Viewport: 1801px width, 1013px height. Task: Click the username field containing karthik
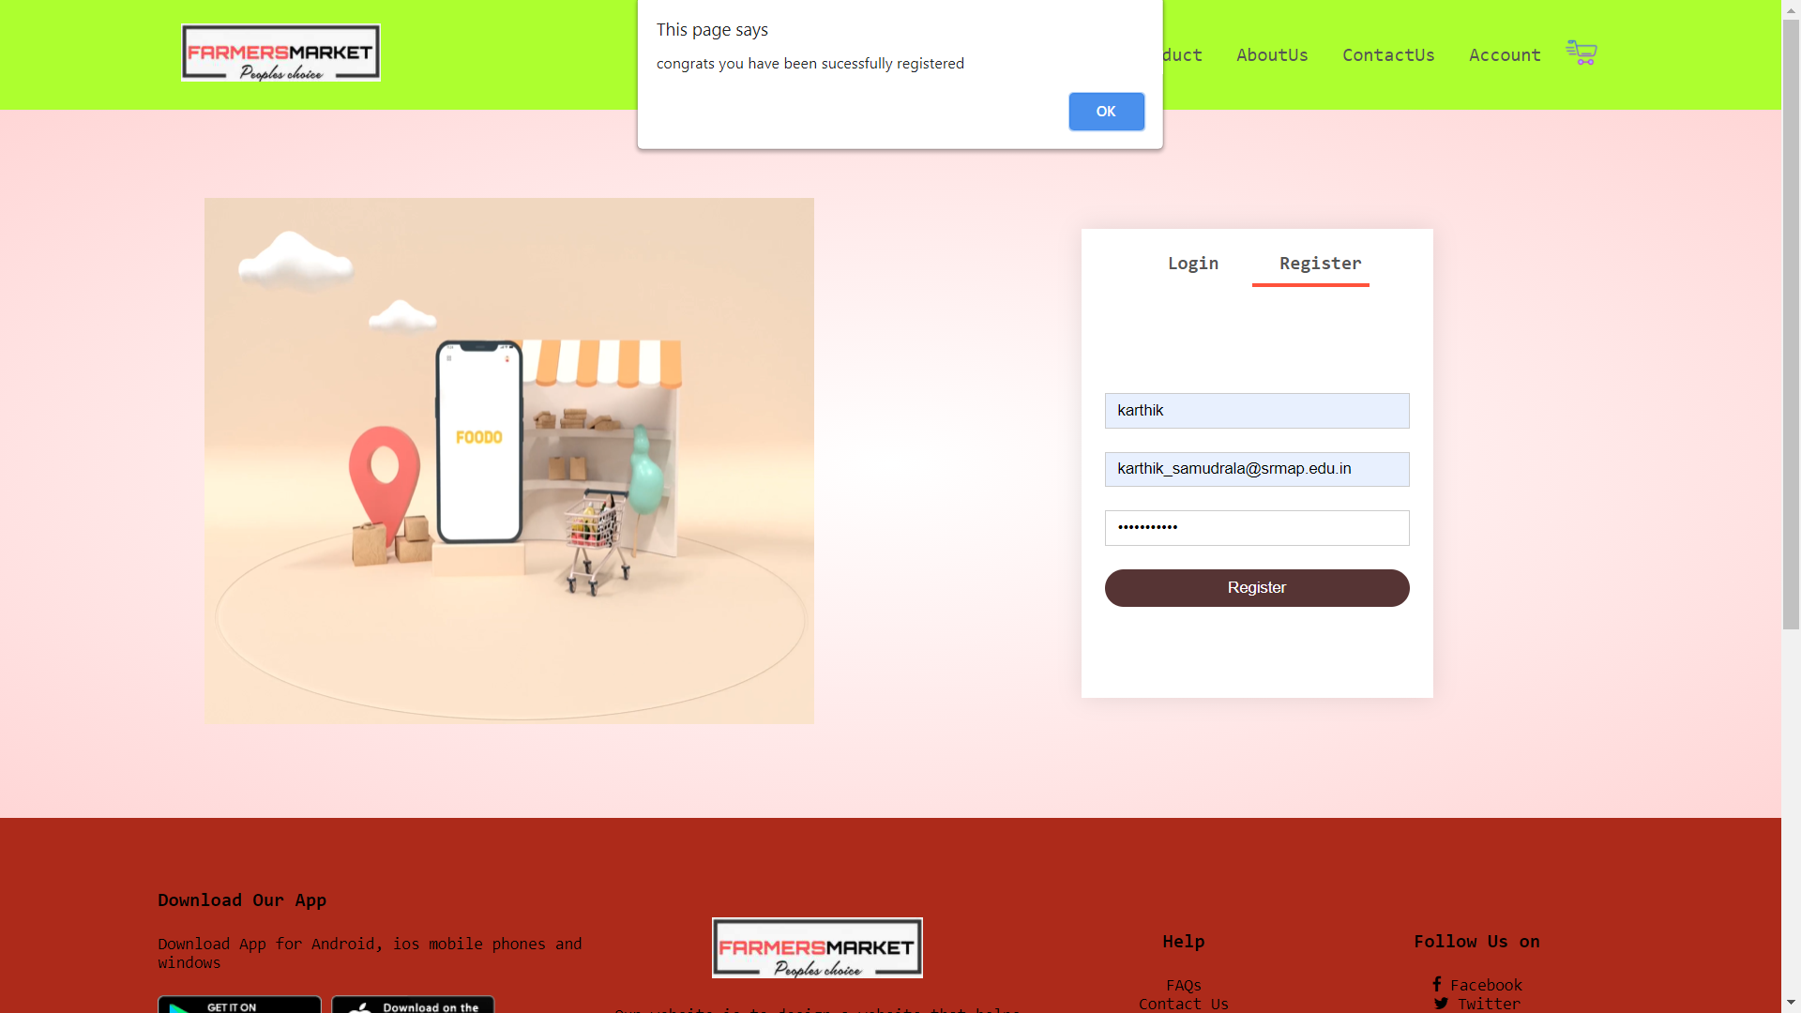pos(1256,411)
